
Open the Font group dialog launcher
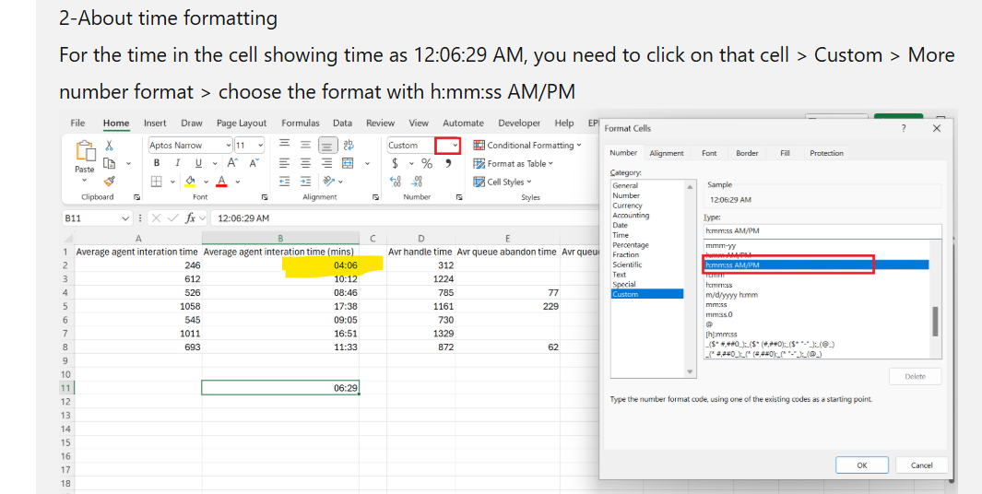pos(265,197)
